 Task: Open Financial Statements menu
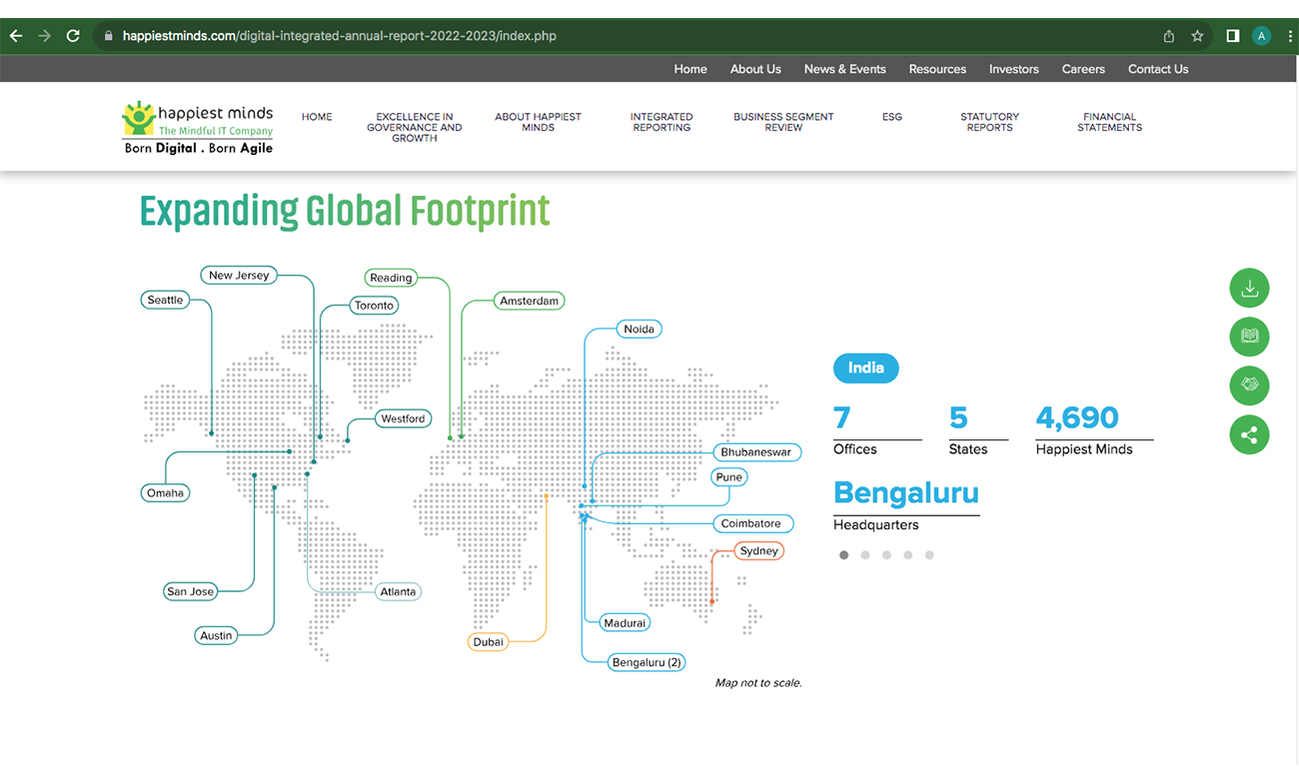1109,122
